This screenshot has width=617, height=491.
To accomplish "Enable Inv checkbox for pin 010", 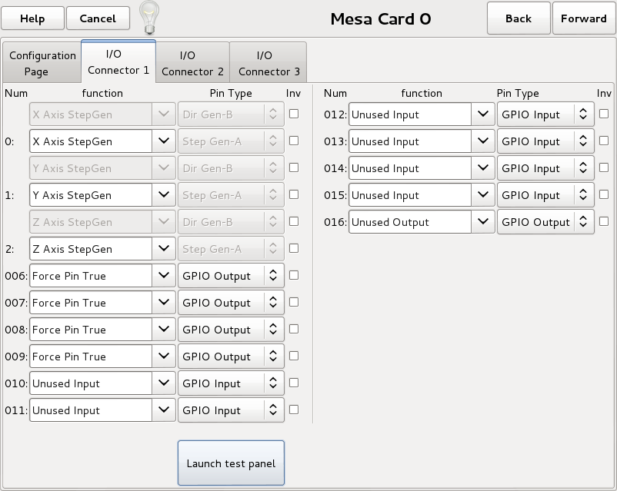I will tap(294, 383).
